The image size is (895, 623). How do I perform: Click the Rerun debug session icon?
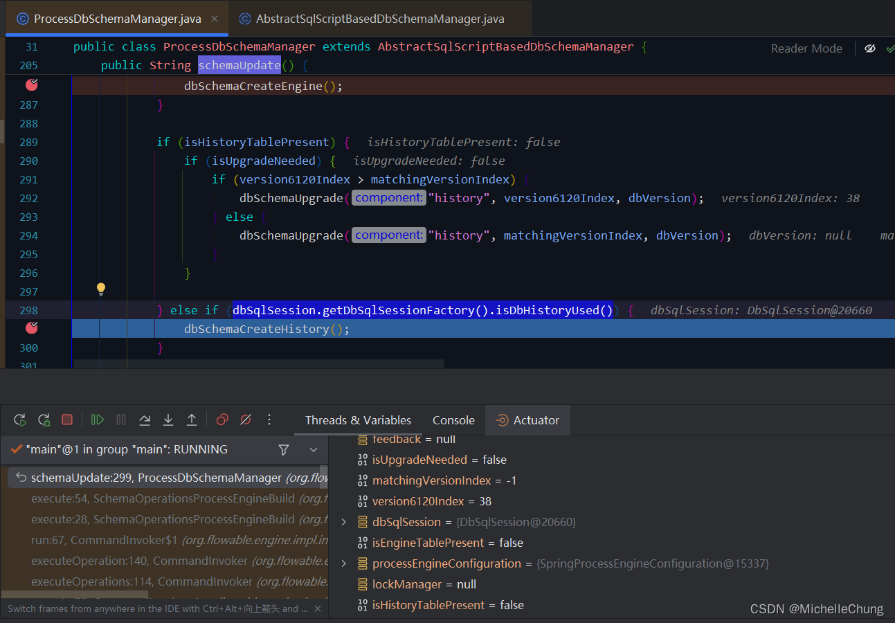click(x=20, y=419)
